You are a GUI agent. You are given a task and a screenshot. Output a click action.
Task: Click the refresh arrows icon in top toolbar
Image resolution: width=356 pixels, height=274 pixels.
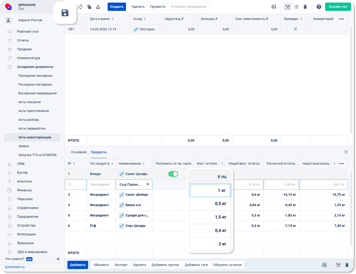(81, 7)
